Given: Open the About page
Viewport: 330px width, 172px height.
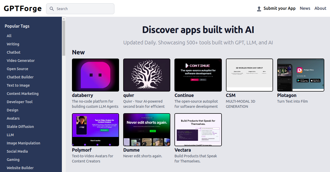Looking at the screenshot, I should 320,9.
